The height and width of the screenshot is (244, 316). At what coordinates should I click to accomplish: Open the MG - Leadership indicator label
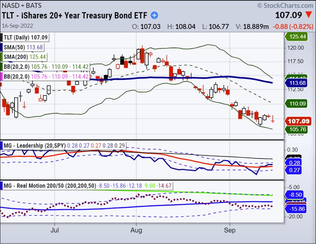click(34, 146)
